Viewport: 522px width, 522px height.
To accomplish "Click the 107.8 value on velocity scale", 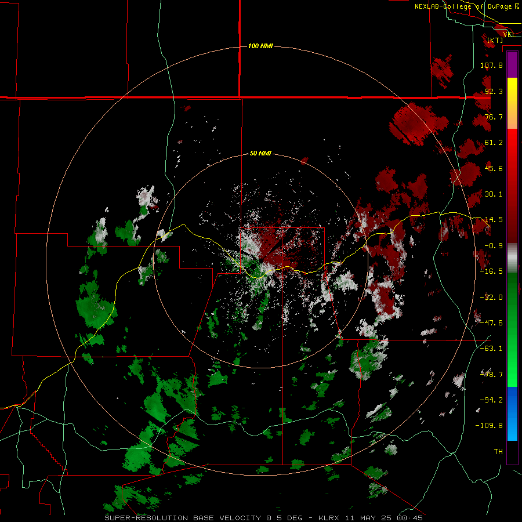I will [x=491, y=65].
